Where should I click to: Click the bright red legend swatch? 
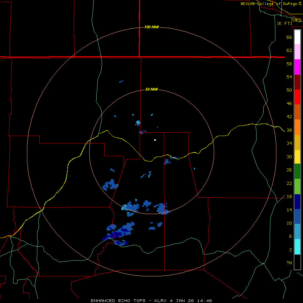coord(297,97)
